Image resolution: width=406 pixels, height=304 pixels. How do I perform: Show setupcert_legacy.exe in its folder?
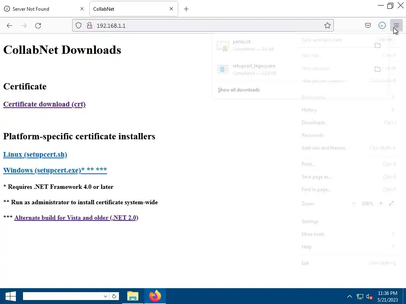(x=377, y=69)
